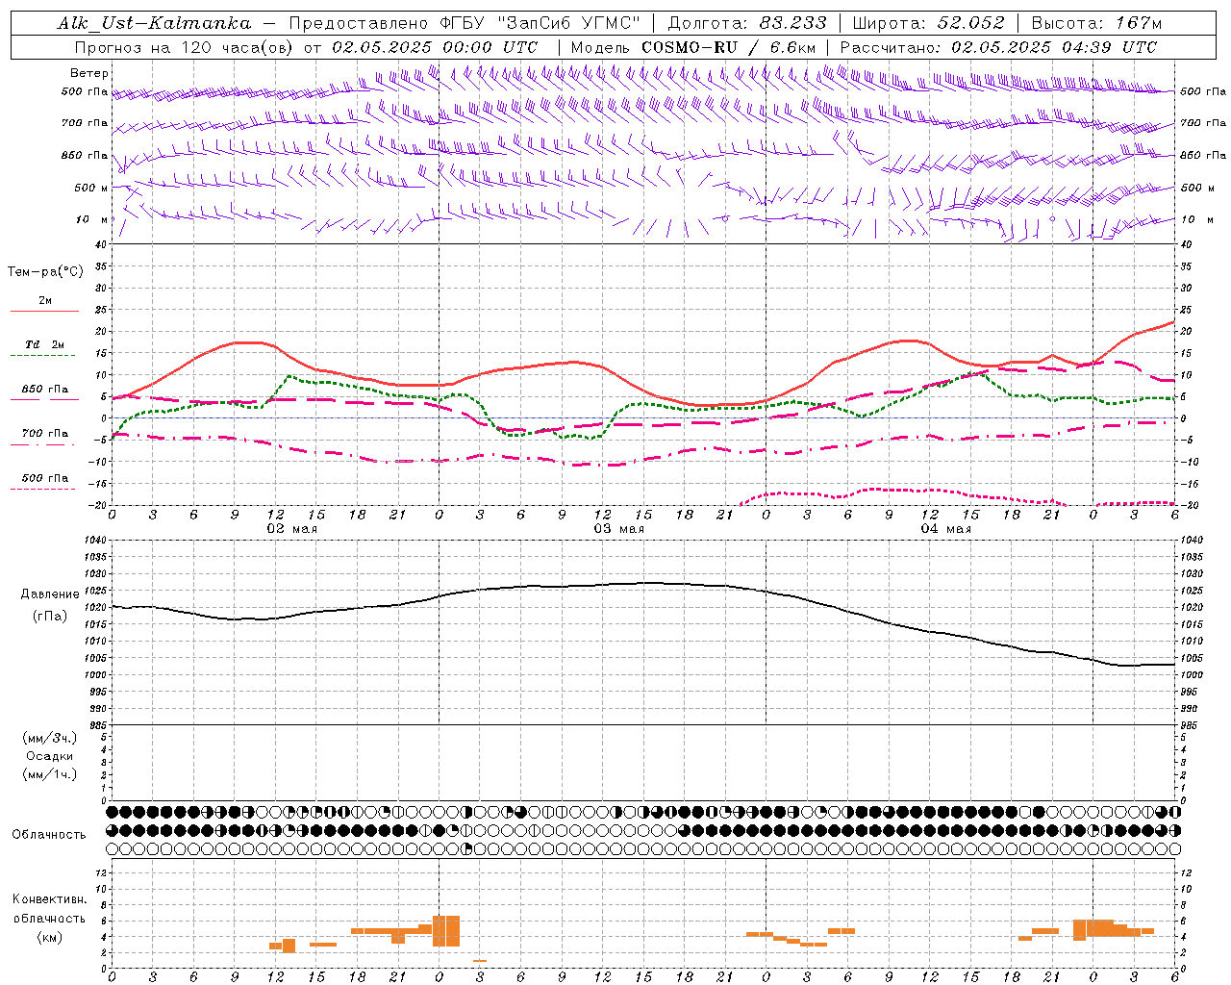Click the Модель COSMO-RU / 6.6км text

(x=692, y=47)
